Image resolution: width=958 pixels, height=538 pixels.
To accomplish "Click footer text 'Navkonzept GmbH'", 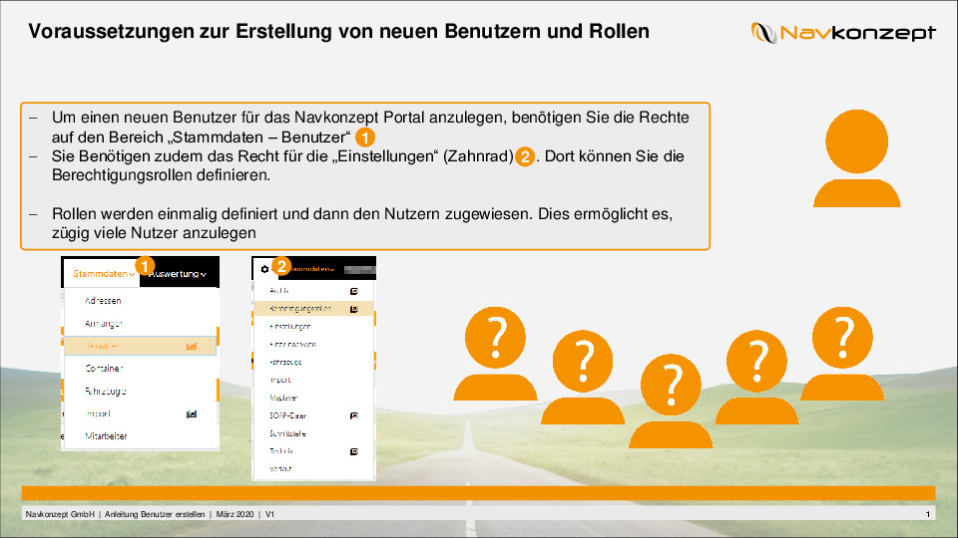I will pyautogui.click(x=60, y=514).
